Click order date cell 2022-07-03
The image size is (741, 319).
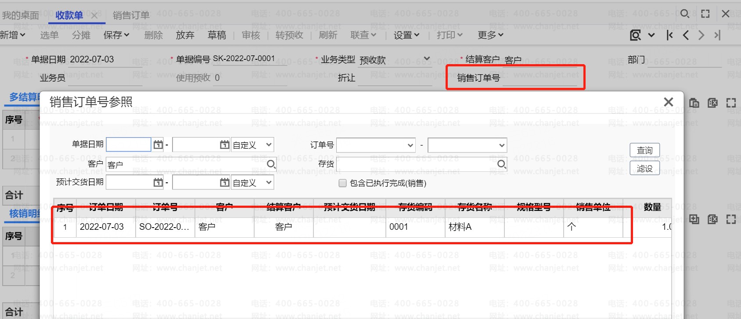coord(106,227)
